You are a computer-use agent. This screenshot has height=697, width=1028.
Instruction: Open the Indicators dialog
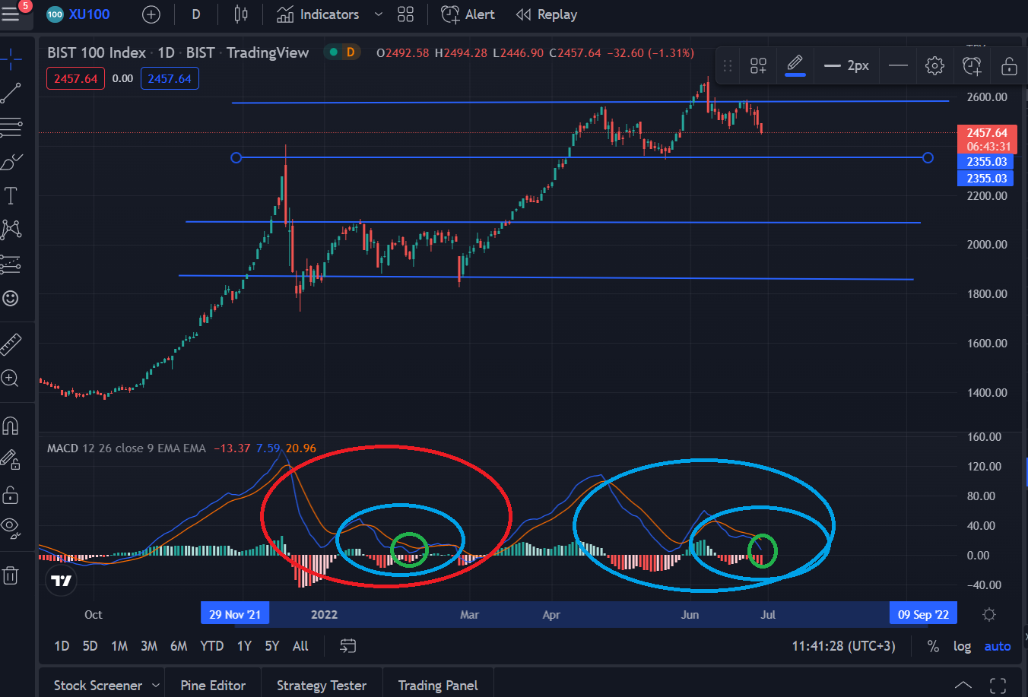click(x=318, y=14)
